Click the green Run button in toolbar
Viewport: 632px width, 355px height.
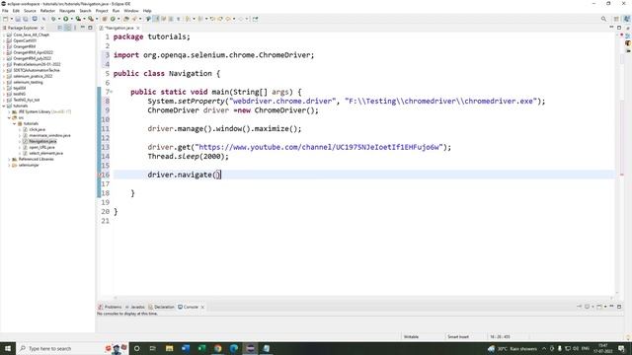(66, 19)
